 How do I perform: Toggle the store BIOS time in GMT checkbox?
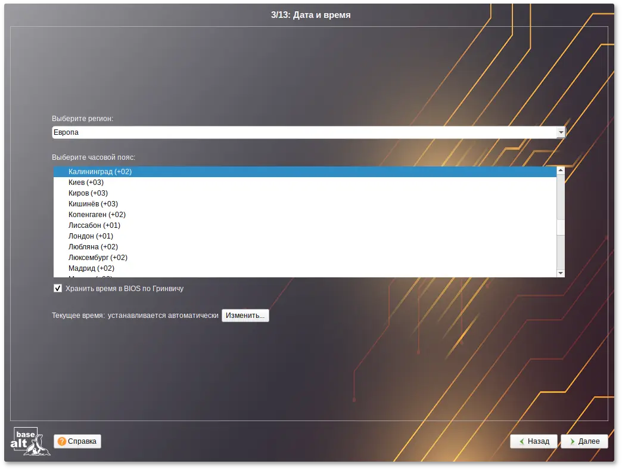[x=58, y=289]
